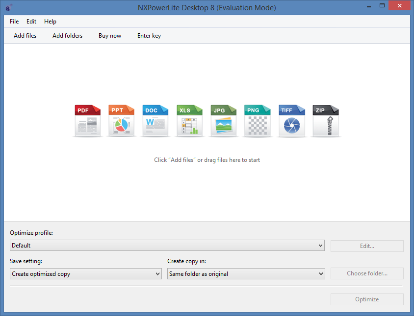Open the Help menu
Image resolution: width=414 pixels, height=316 pixels.
[x=50, y=22]
